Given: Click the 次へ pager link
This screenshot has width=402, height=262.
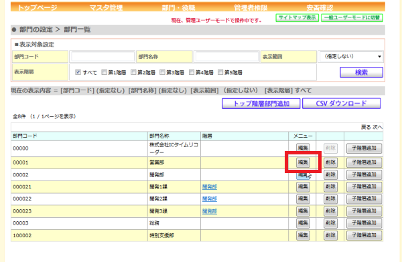Looking at the screenshot, I should click(x=377, y=127).
